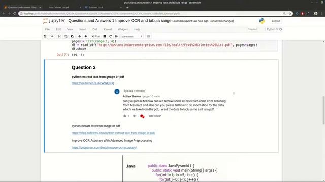Click the Question 2 heading
Screen dimensions: 325x182
click(83, 67)
